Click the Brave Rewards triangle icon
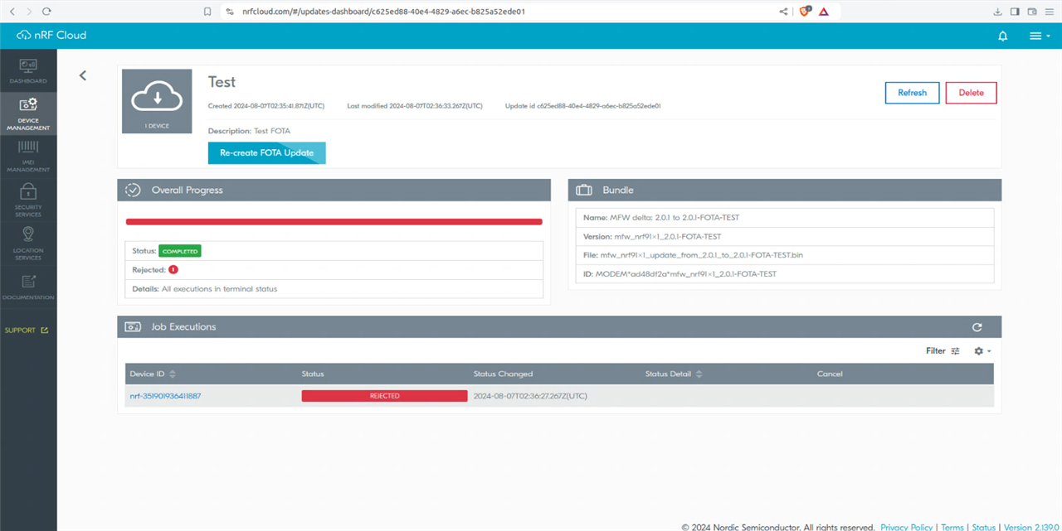This screenshot has width=1062, height=531. (824, 12)
